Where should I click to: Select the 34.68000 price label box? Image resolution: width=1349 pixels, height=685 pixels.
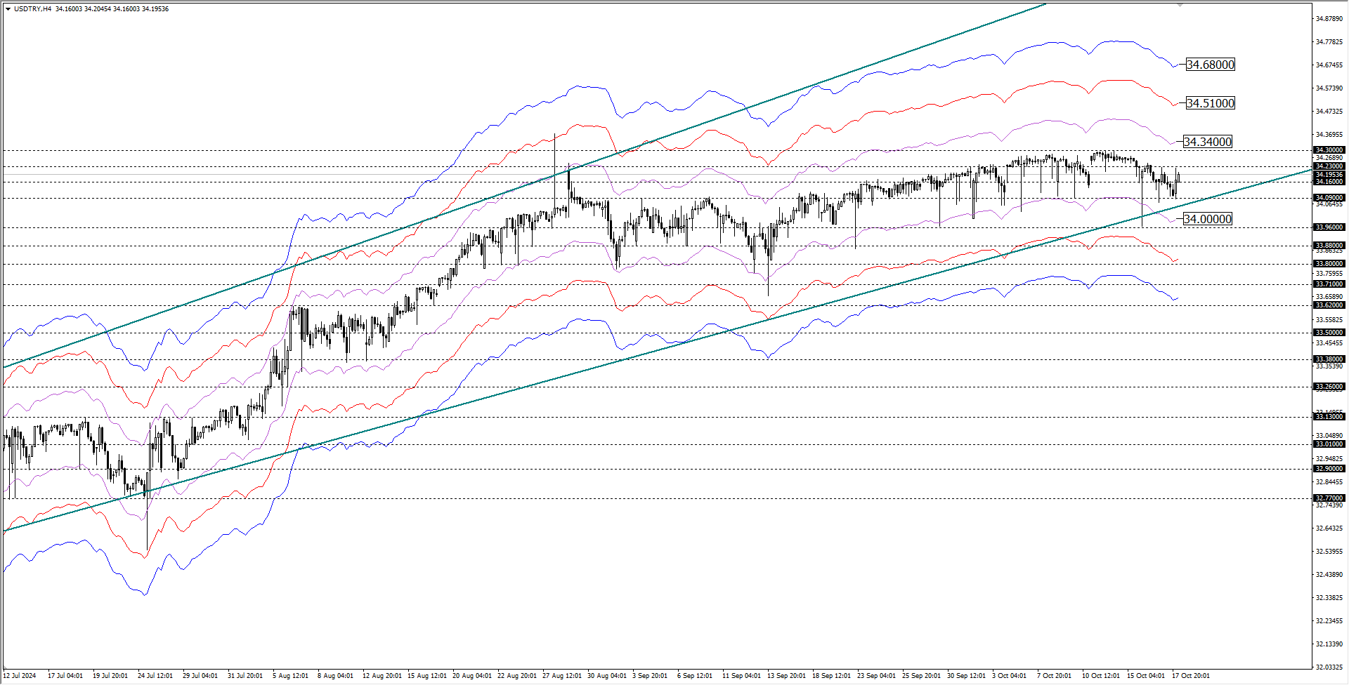point(1210,65)
